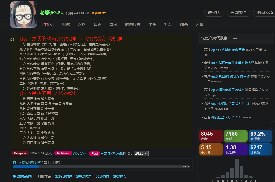Switch to the 人物 tab
Image resolution: width=275 pixels, height=182 pixels.
[82, 24]
